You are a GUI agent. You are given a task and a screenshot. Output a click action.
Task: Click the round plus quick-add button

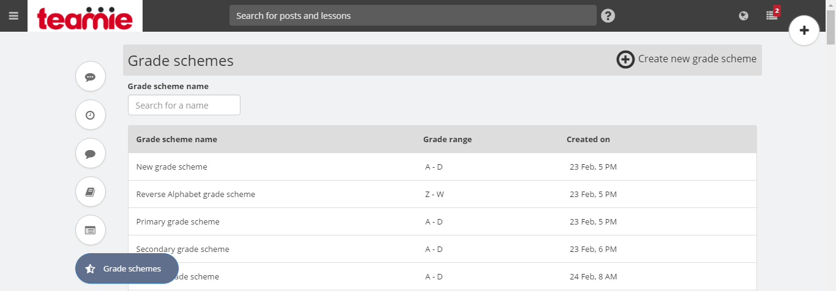[804, 31]
